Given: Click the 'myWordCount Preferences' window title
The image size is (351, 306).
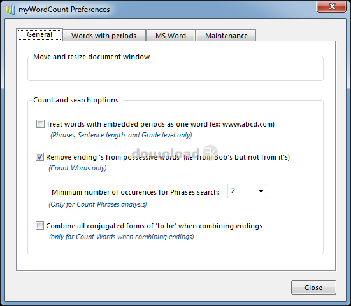Looking at the screenshot, I should [x=64, y=10].
